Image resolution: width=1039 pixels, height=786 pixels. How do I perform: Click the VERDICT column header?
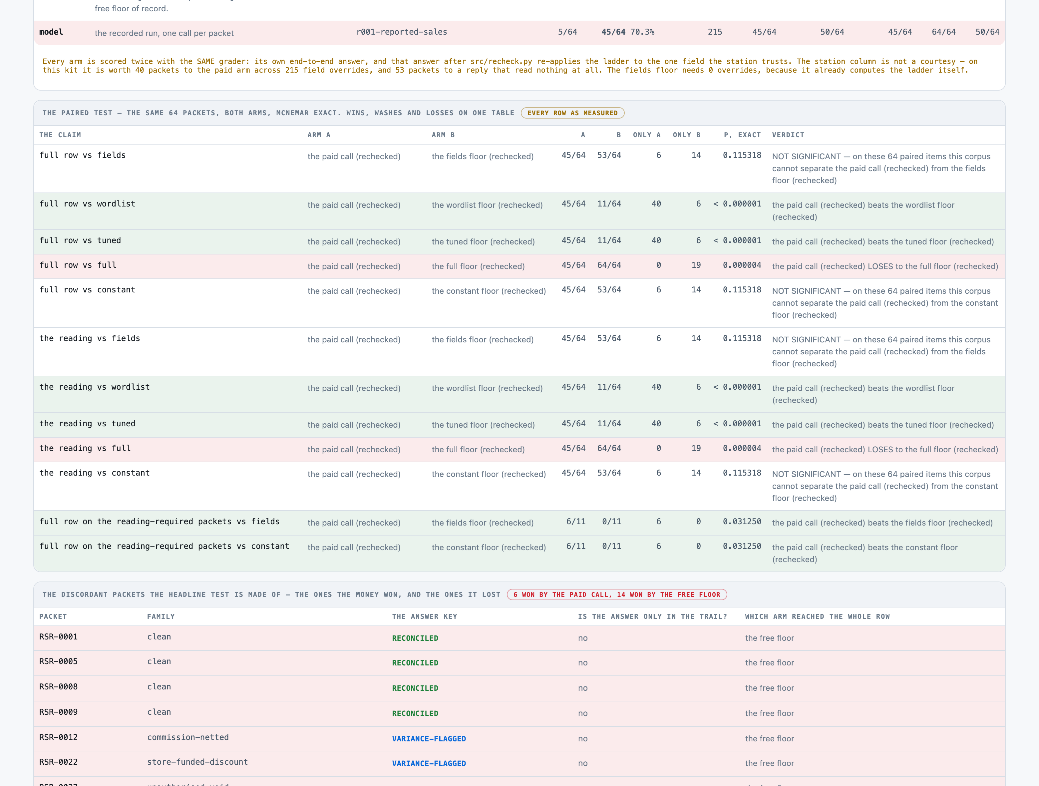click(788, 135)
